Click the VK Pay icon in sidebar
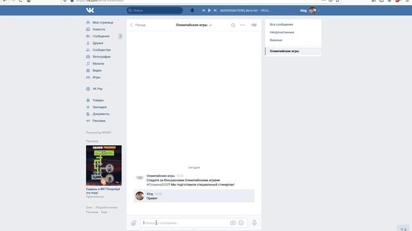Viewport: 412px width, 231px height. (88, 89)
